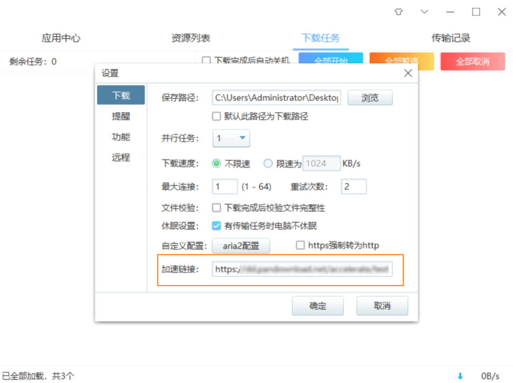Click the 加速链接 URL input field
The image size is (513, 383).
tap(302, 269)
